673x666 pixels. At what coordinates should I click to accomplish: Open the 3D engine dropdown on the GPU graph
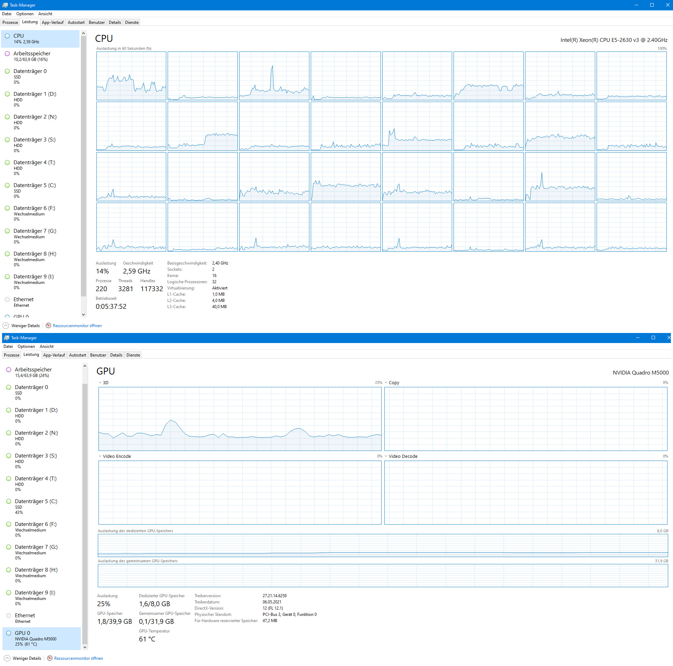[x=100, y=382]
